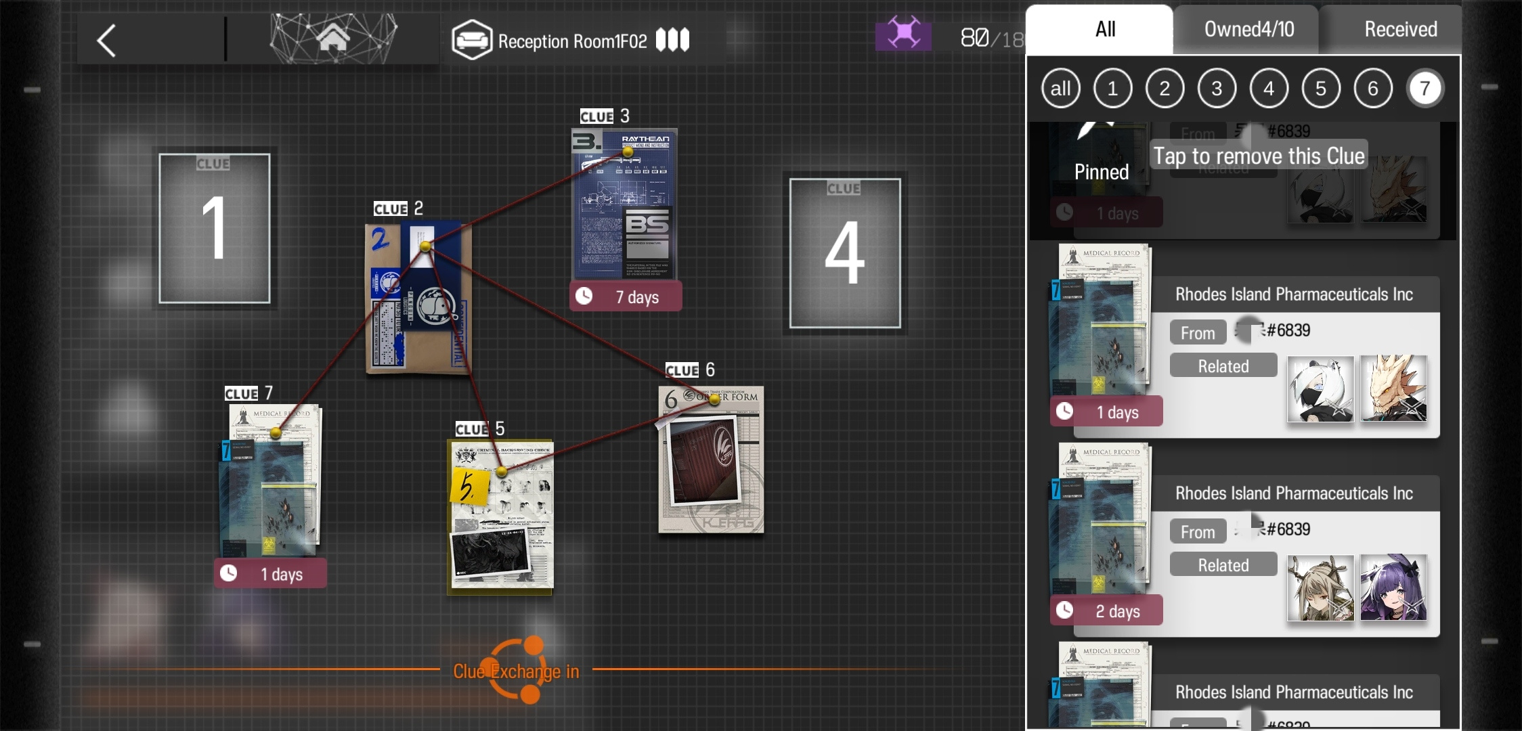Select the Clue 3 Raythean blueprint on board
The height and width of the screenshot is (731, 1522).
pos(624,204)
